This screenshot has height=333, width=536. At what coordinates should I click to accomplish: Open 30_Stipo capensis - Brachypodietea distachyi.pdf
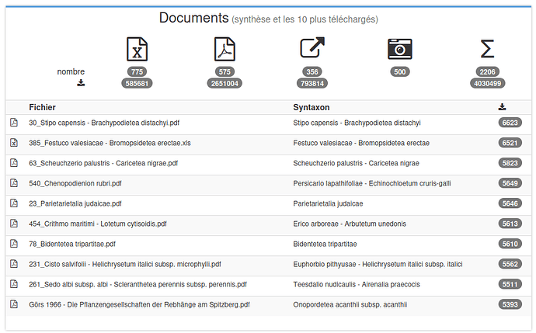(104, 123)
